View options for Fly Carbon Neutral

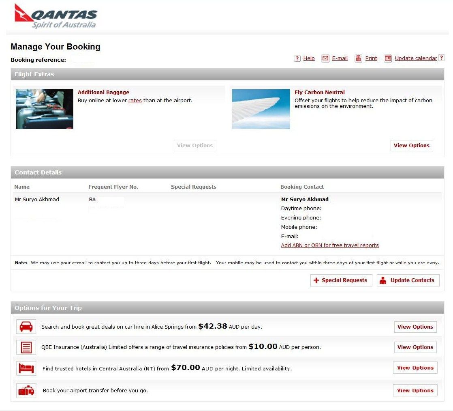click(x=411, y=146)
